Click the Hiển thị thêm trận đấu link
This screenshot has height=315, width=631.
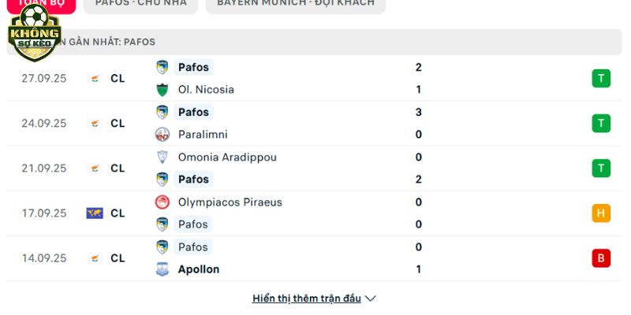pyautogui.click(x=306, y=298)
